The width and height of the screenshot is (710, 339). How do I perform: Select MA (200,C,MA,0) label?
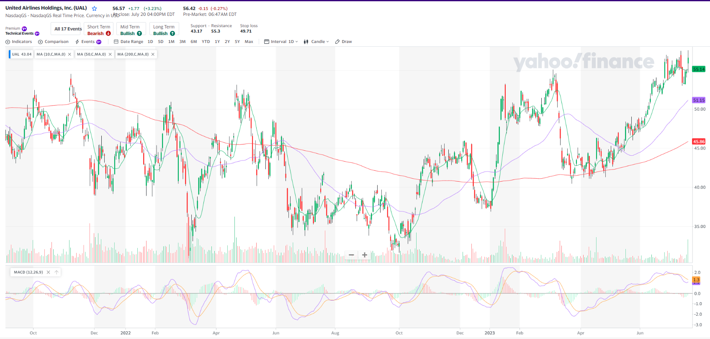133,54
